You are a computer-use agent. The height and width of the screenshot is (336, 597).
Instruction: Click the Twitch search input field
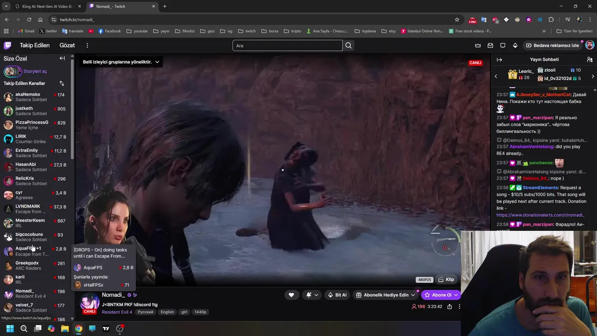point(287,45)
